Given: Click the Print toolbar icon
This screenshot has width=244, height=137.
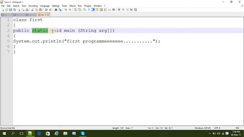Looking at the screenshot, I should 27,10.
